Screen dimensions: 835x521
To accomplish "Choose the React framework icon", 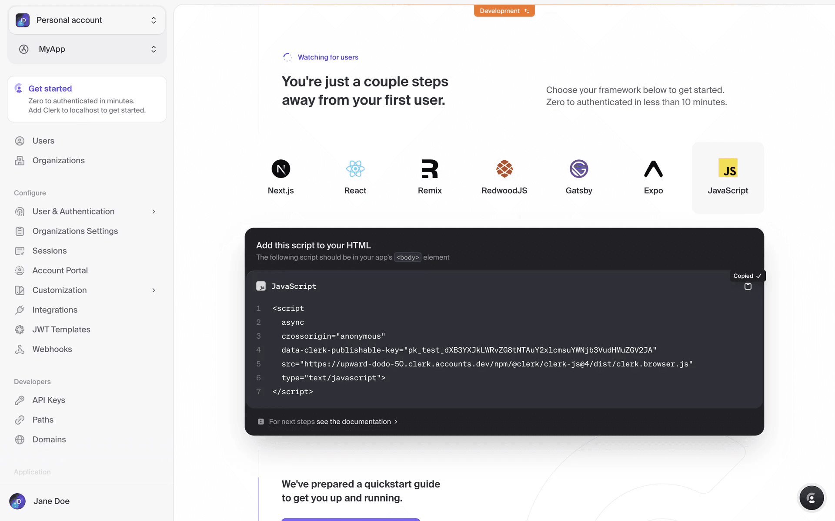I will pos(355,169).
